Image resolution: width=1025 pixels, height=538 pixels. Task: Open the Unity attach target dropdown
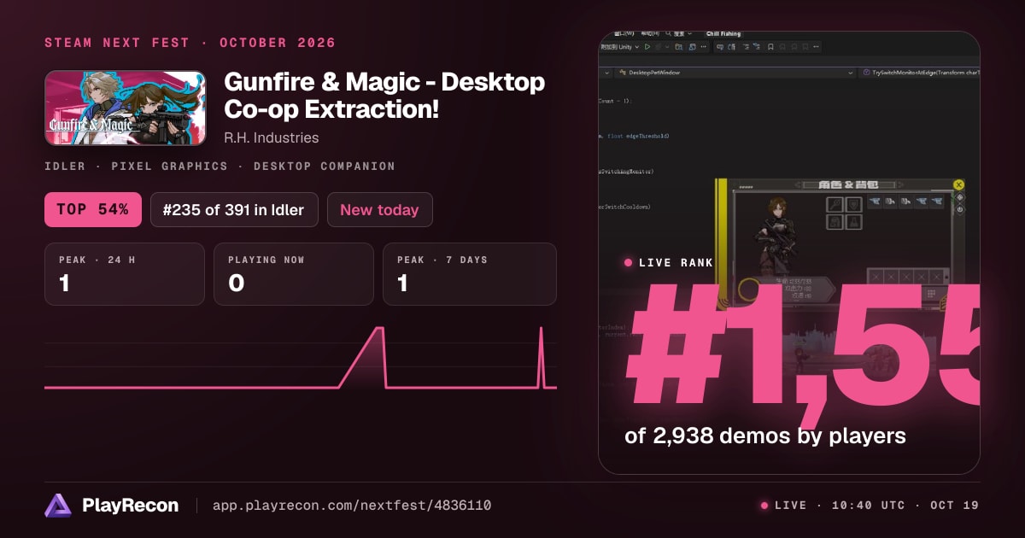point(618,47)
